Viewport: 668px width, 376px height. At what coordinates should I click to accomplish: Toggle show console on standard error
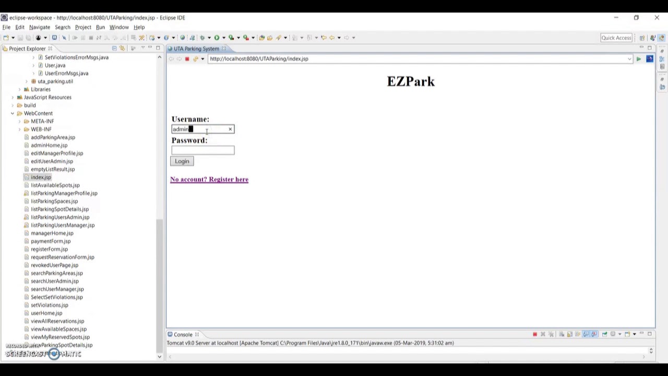click(x=594, y=334)
